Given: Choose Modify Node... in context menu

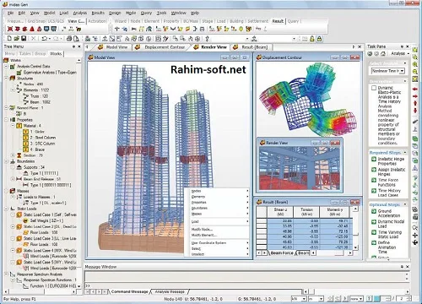Looking at the screenshot, I should 202,230.
